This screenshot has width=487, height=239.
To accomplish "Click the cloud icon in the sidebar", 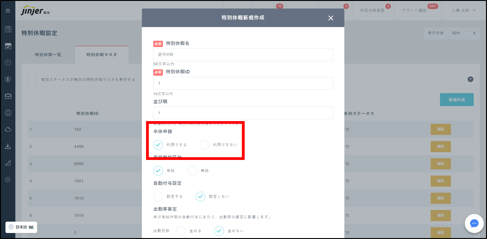I will click(8, 130).
